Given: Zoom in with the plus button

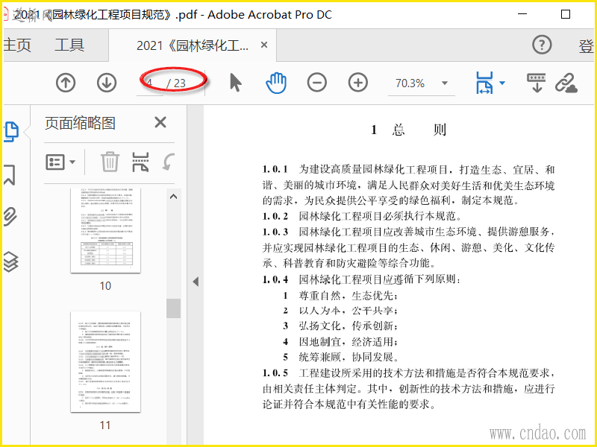Looking at the screenshot, I should [358, 83].
